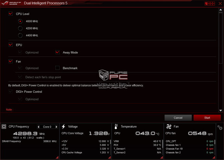Click the +3.3V voltage row
Screen dimensions: 224x160
click(85, 149)
